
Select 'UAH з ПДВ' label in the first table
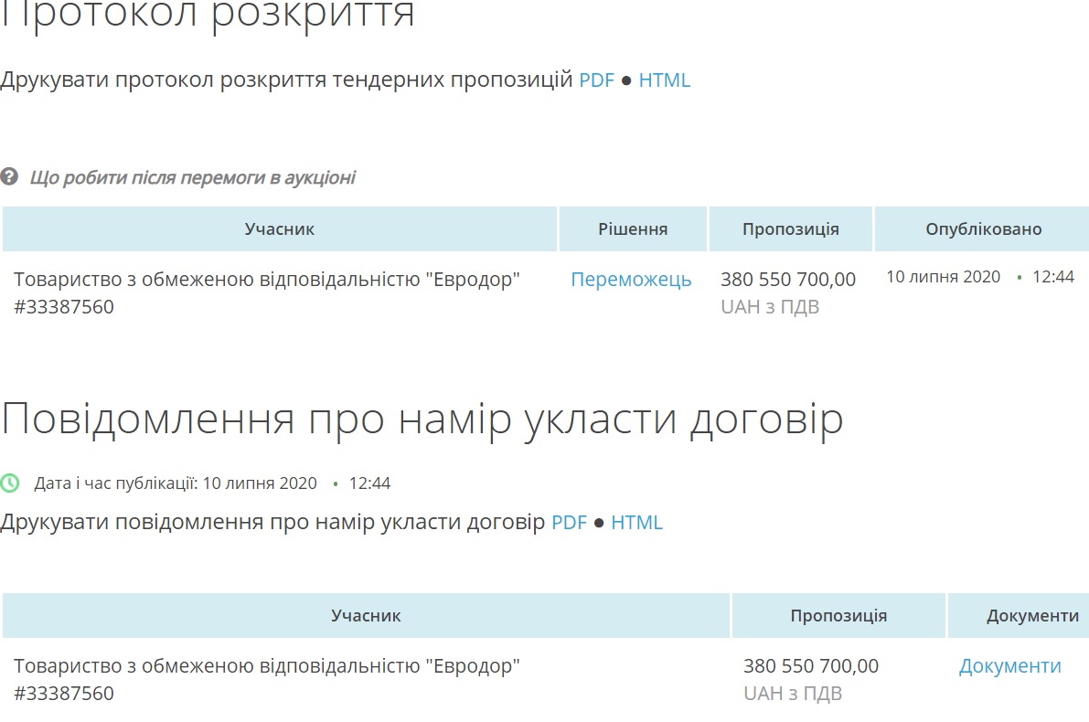pos(770,307)
